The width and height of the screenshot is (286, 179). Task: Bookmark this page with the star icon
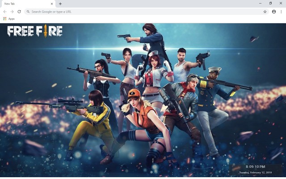tap(265, 12)
